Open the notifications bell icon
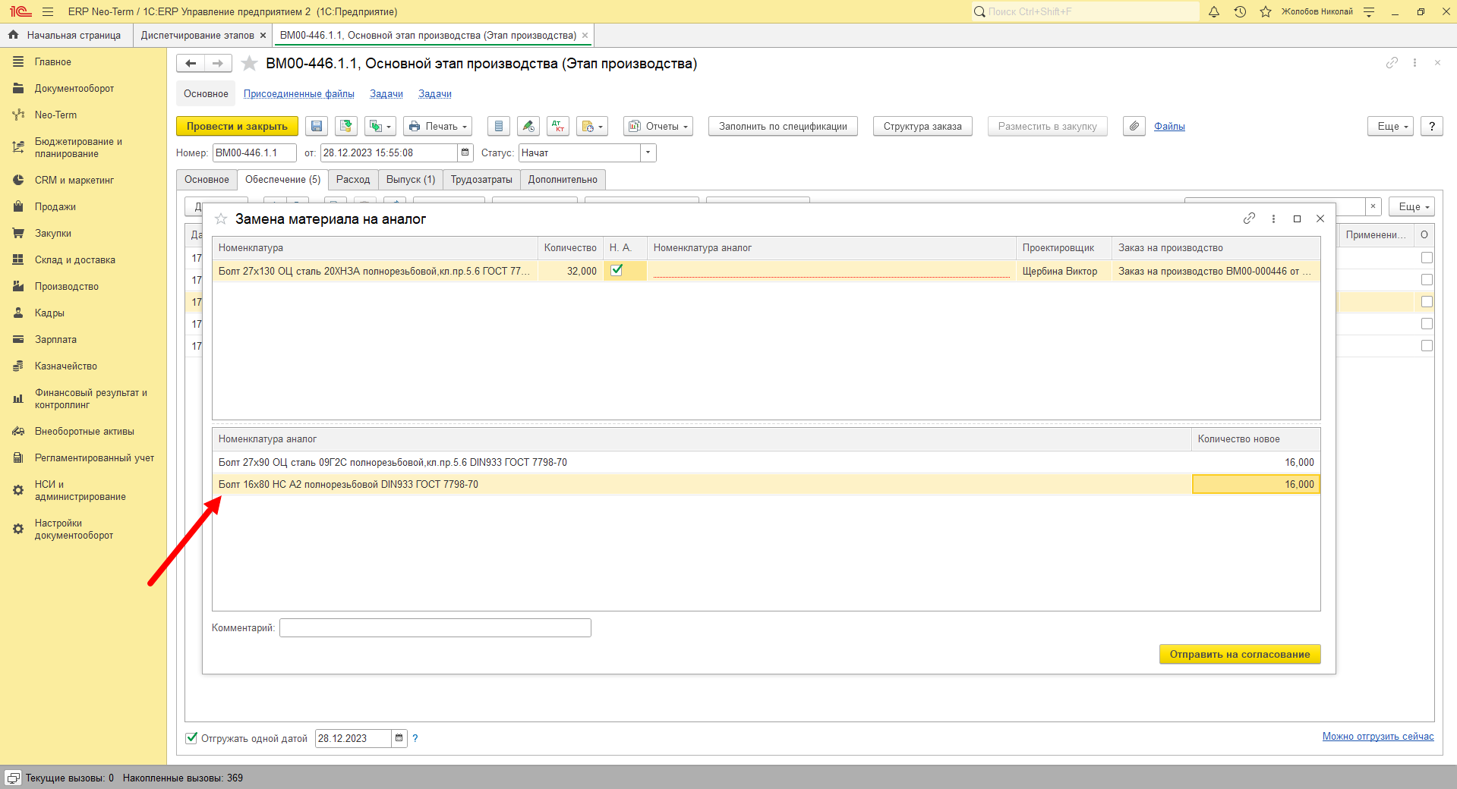This screenshot has height=789, width=1457. click(x=1214, y=11)
